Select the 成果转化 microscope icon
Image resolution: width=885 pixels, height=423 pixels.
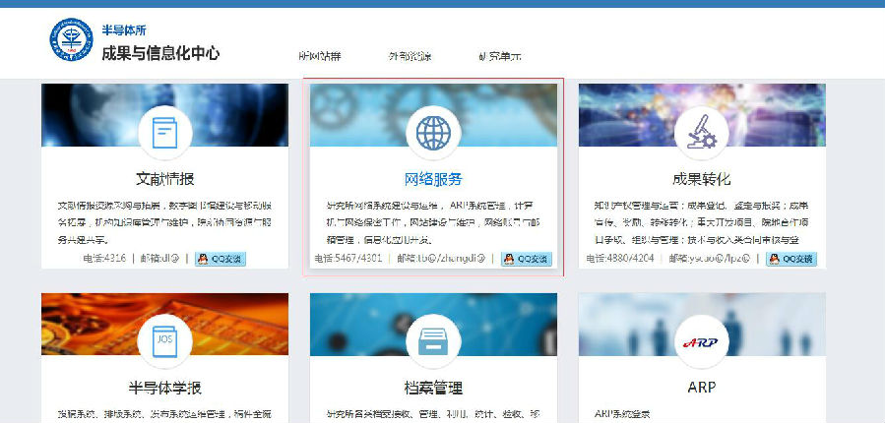click(x=702, y=133)
